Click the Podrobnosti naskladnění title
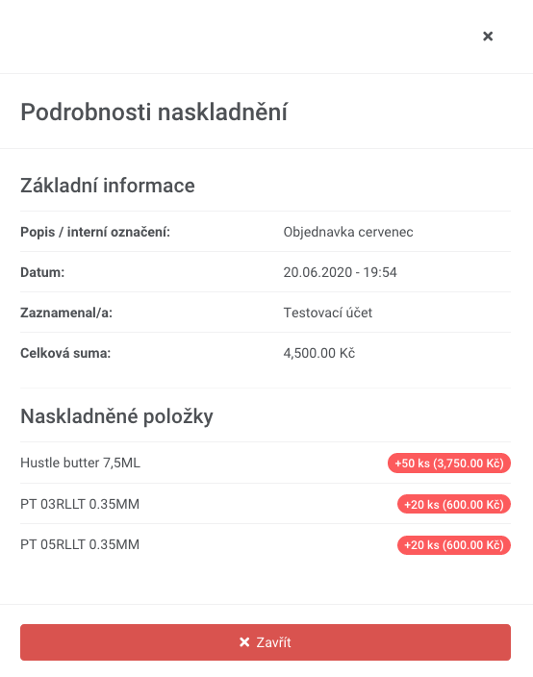 point(154,113)
